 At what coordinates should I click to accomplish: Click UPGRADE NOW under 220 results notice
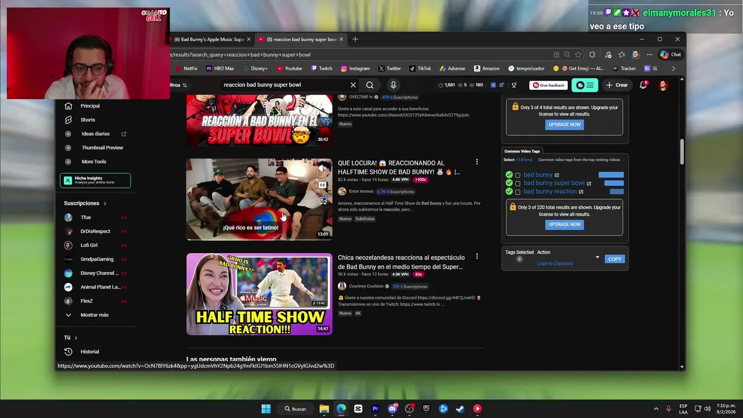pyautogui.click(x=564, y=224)
